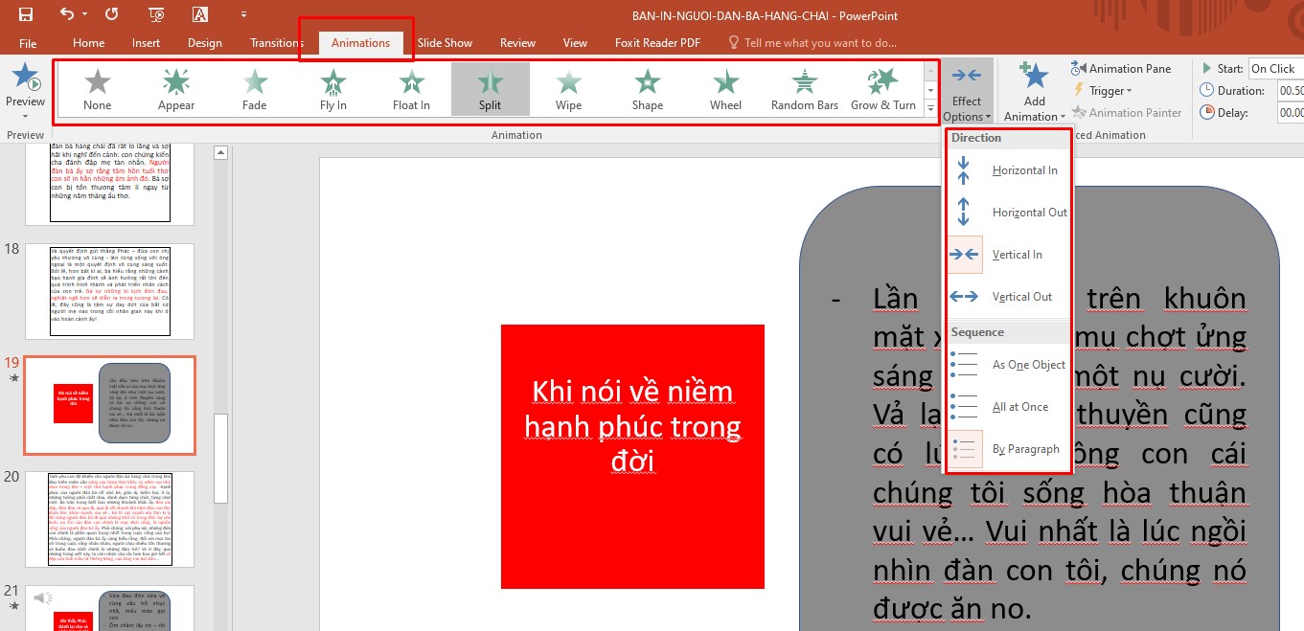This screenshot has width=1304, height=631.
Task: Select the Horizontal In direction
Action: (x=1008, y=169)
